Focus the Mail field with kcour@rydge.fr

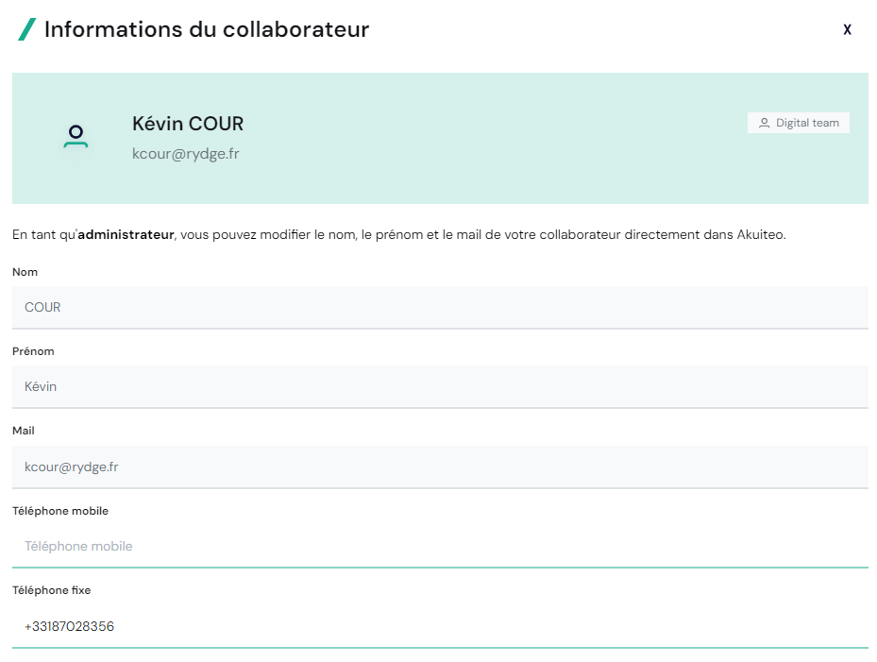(x=440, y=467)
